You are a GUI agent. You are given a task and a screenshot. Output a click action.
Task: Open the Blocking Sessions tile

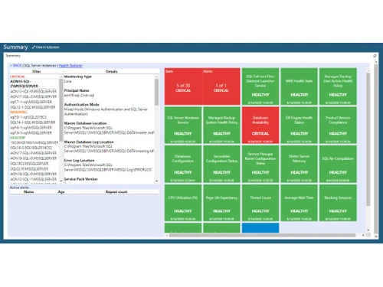click(338, 203)
